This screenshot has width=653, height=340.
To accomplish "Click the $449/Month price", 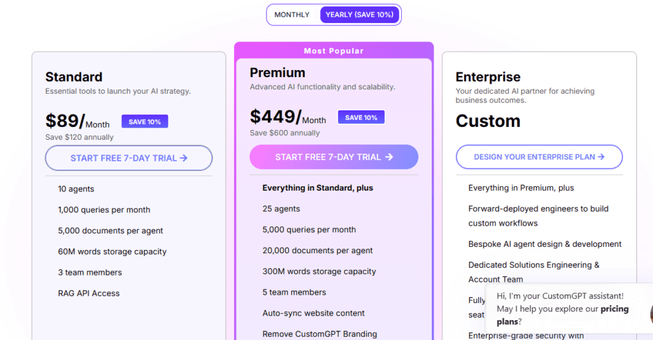I will click(288, 117).
